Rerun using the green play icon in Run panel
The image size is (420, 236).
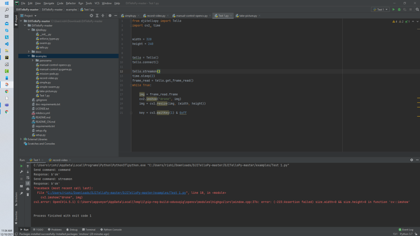[x=21, y=166]
